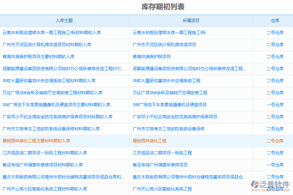The height and width of the screenshot is (195, 293).
Task: Open warehouse 二号仓库 for 重庆太极制药 row
Action: coord(275,177)
